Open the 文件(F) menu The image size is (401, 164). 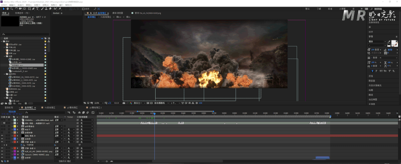(4, 5)
